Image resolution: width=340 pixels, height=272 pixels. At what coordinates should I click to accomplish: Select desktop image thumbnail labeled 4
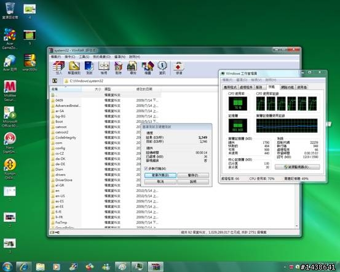tap(30, 10)
